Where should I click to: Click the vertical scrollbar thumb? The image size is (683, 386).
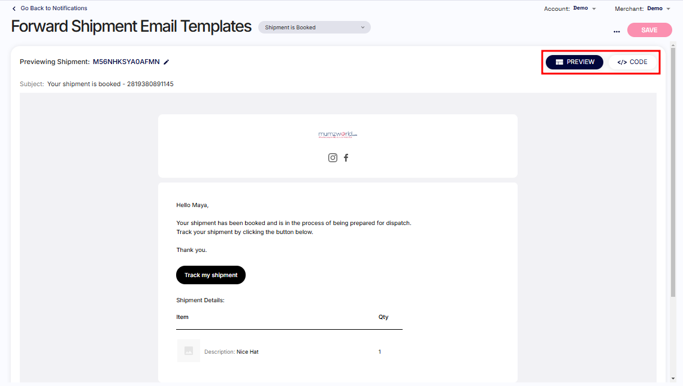[673, 172]
